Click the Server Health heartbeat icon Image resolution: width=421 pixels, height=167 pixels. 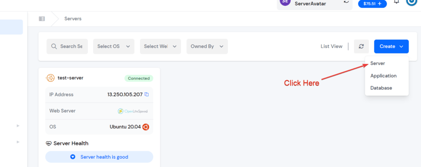[49, 144]
